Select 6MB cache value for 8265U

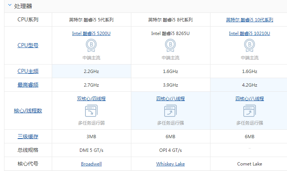170,137
